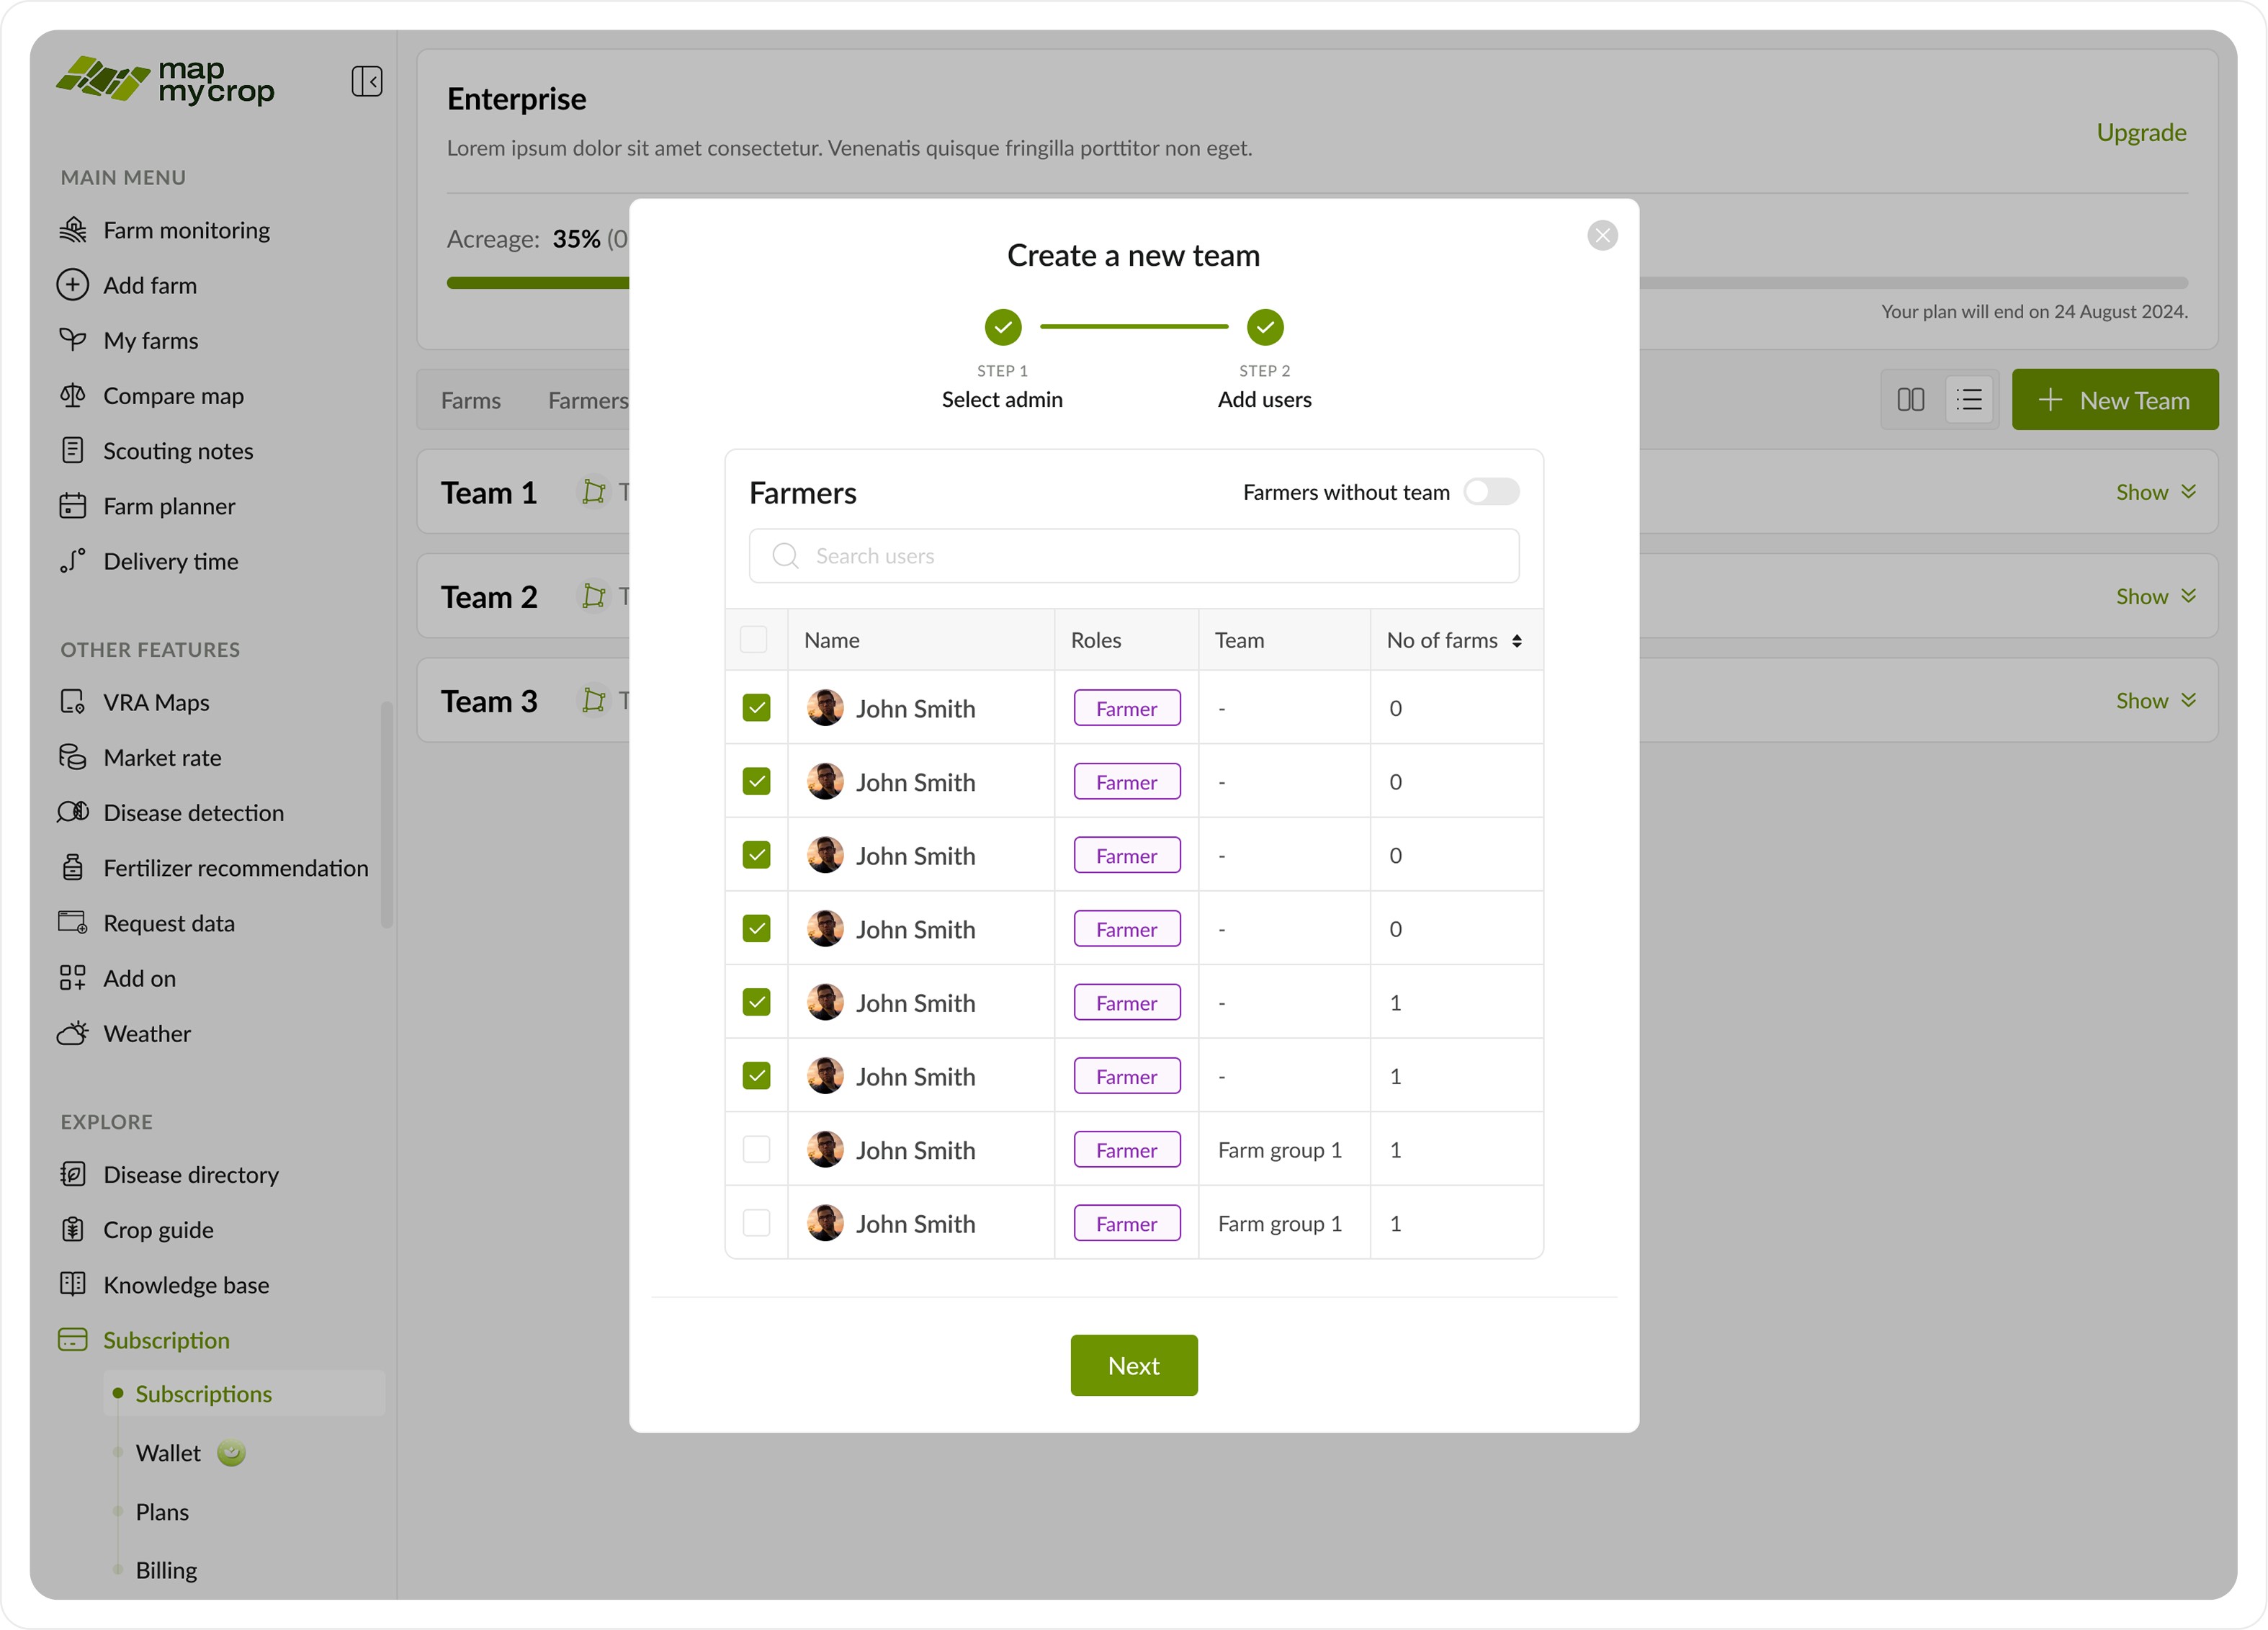This screenshot has width=2268, height=1630.
Task: Click the Disease detection icon
Action: (73, 812)
